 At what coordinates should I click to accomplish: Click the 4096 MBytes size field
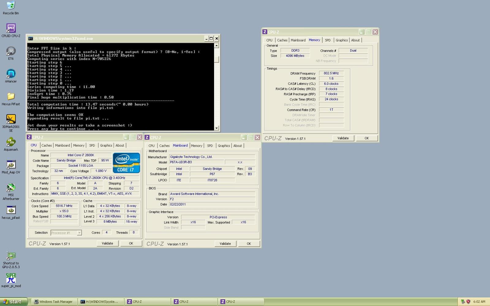[295, 56]
